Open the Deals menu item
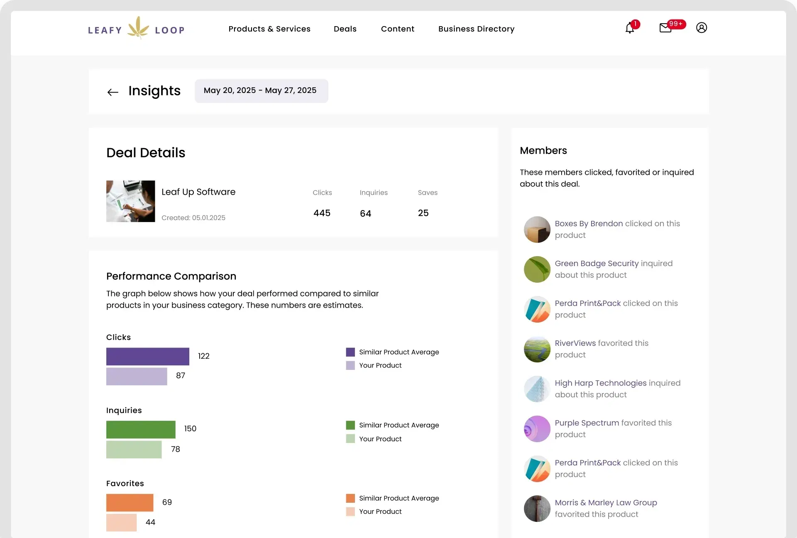Screen dimensions: 797x538 pyautogui.click(x=345, y=29)
